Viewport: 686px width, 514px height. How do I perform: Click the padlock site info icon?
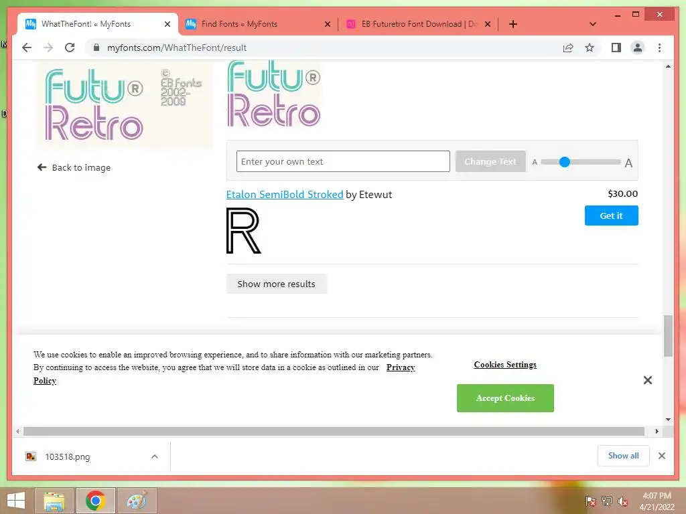(x=96, y=48)
